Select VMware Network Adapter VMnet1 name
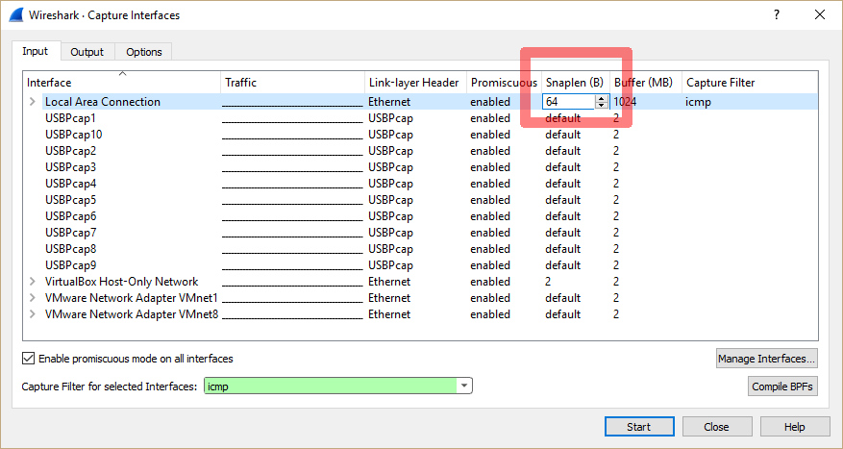The image size is (843, 449). coord(132,298)
